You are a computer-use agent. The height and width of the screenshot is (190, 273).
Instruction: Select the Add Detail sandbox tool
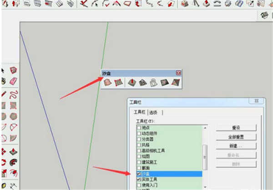[x=165, y=82]
